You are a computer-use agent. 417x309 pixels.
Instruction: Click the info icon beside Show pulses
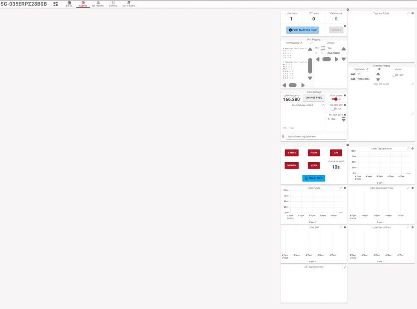345,95
